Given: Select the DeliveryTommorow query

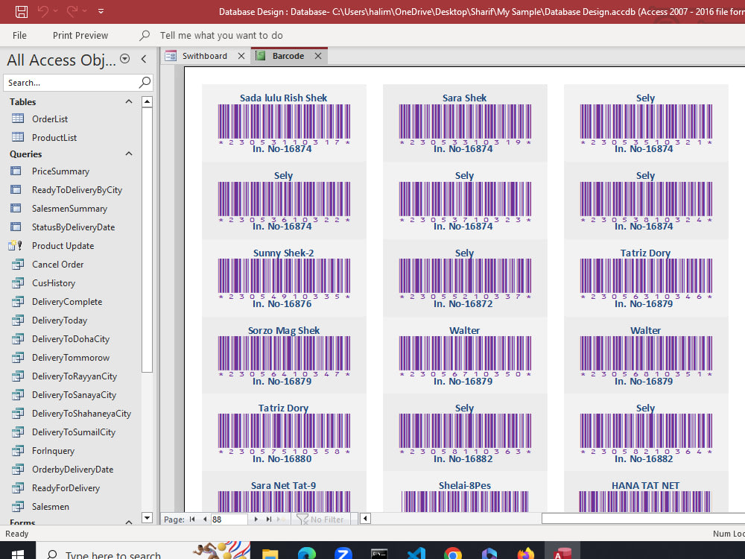Looking at the screenshot, I should pos(70,358).
